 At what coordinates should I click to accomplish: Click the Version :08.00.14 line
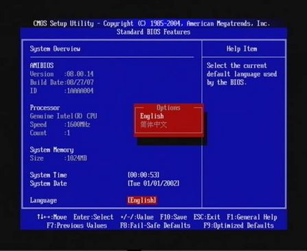point(62,74)
